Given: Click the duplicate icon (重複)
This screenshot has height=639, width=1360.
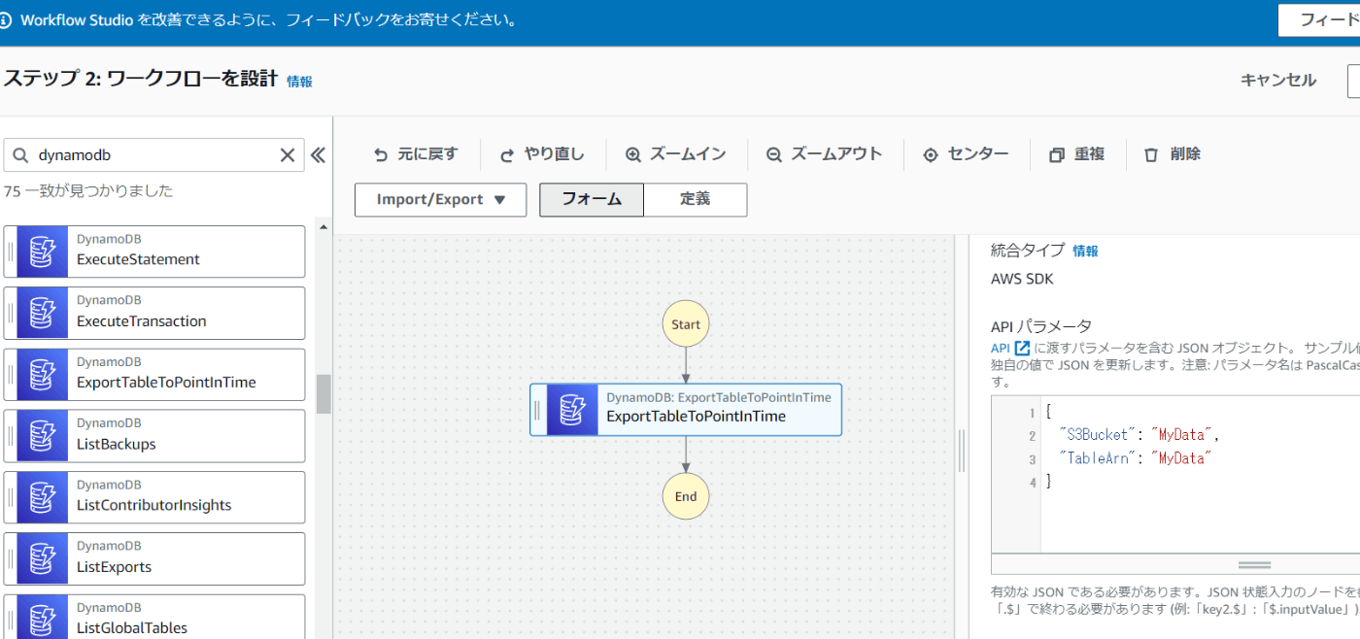Looking at the screenshot, I should (1057, 154).
